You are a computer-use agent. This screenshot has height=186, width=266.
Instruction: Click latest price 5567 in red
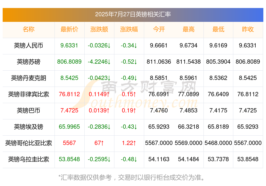(x=69, y=143)
